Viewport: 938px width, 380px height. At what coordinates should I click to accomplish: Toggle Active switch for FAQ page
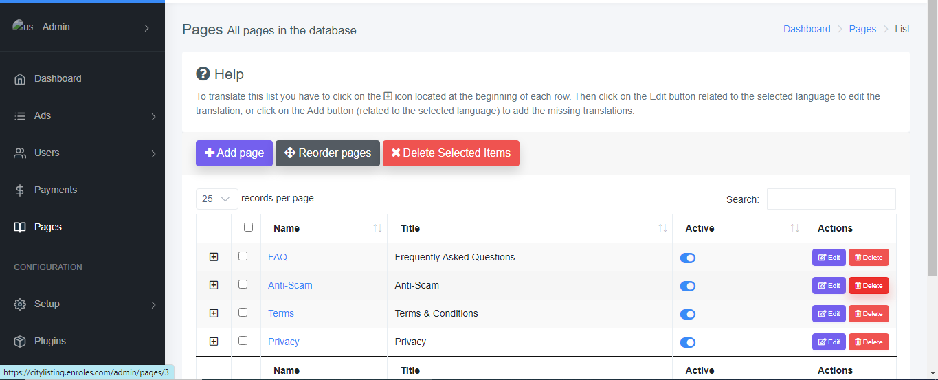[688, 258]
